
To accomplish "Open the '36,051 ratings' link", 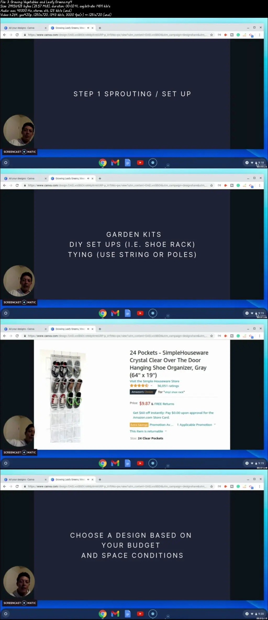I will [168, 386].
